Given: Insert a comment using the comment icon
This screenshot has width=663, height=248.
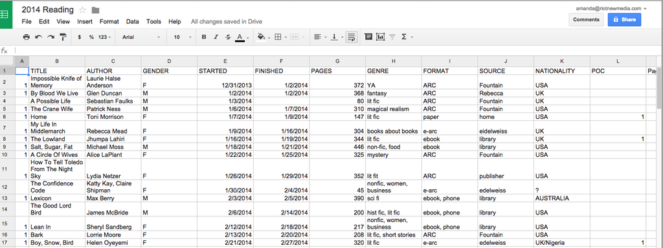Looking at the screenshot, I should [368, 37].
